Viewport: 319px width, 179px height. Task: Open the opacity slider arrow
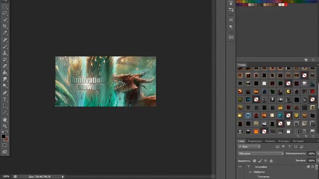(318, 154)
